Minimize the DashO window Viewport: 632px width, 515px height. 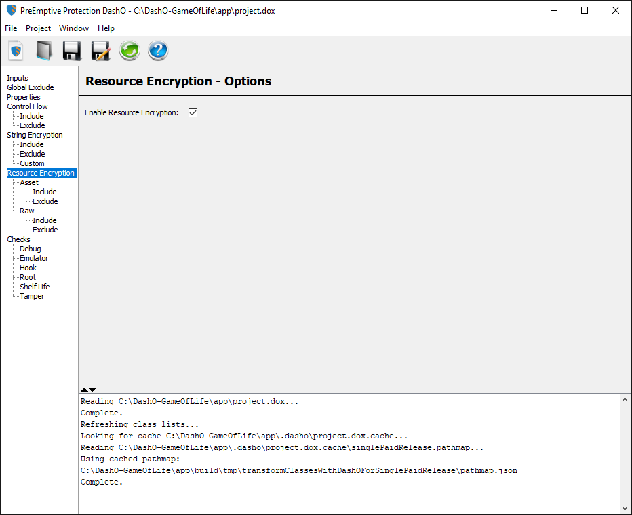(554, 10)
